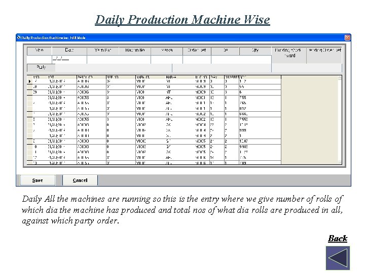Select quantity cell '10.07'
The height and width of the screenshot is (273, 365).
pyautogui.click(x=260, y=142)
